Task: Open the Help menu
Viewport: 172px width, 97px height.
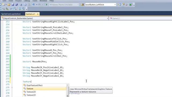Action: pyautogui.click(x=51, y=1)
